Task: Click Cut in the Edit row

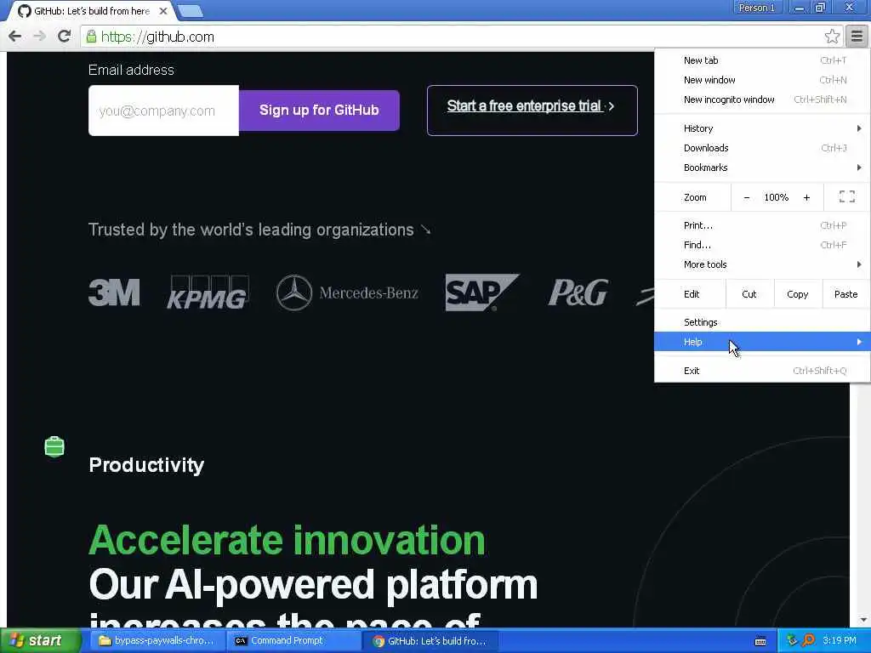Action: click(x=749, y=294)
